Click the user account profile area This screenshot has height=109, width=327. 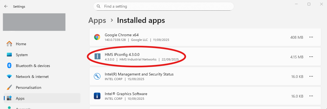click(x=34, y=22)
